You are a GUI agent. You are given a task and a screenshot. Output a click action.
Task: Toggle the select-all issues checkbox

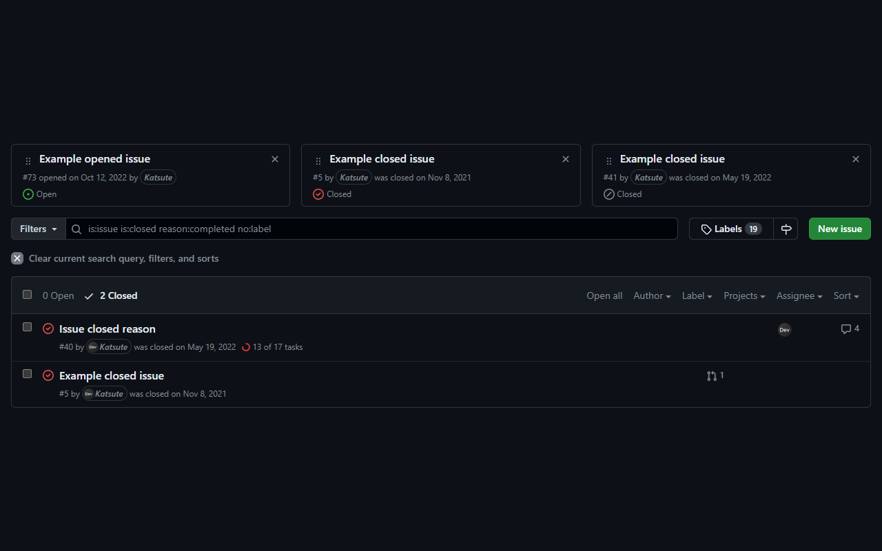[28, 294]
